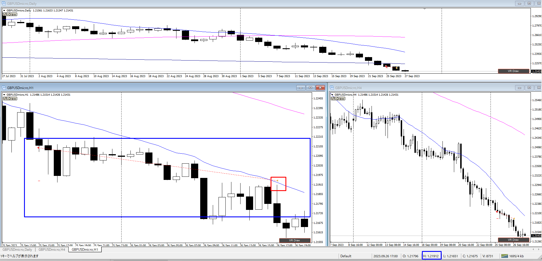The width and height of the screenshot is (542, 261).
Task: Click the VR-Draw label in H1 chart
Action: [x=10, y=99]
